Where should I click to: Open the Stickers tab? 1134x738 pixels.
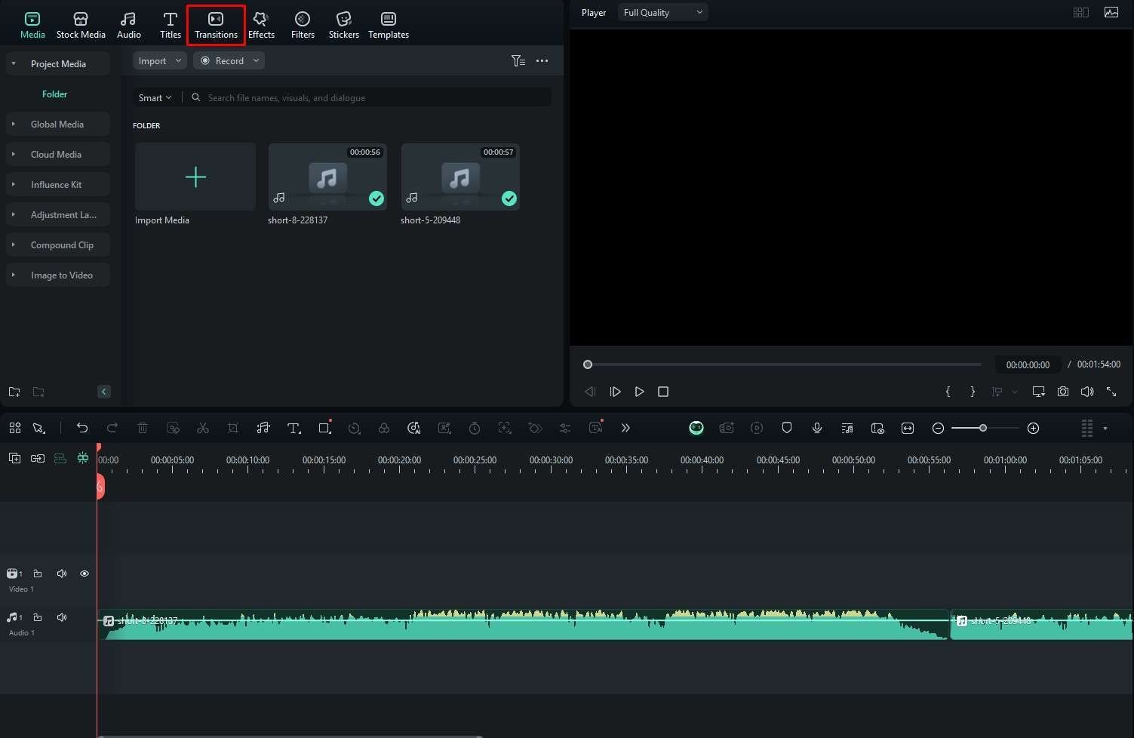(x=343, y=25)
